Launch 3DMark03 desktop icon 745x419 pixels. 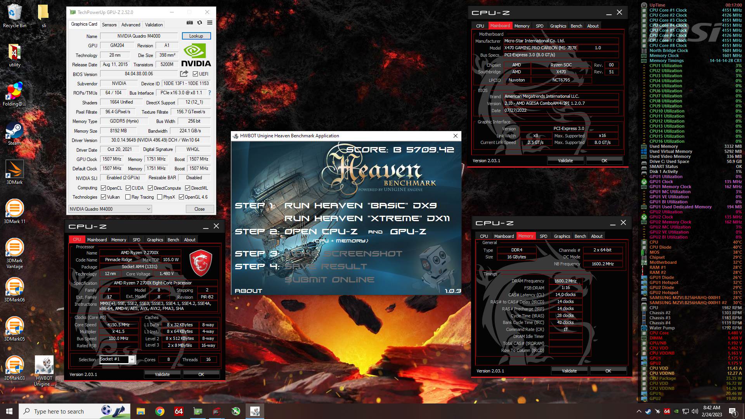15,368
